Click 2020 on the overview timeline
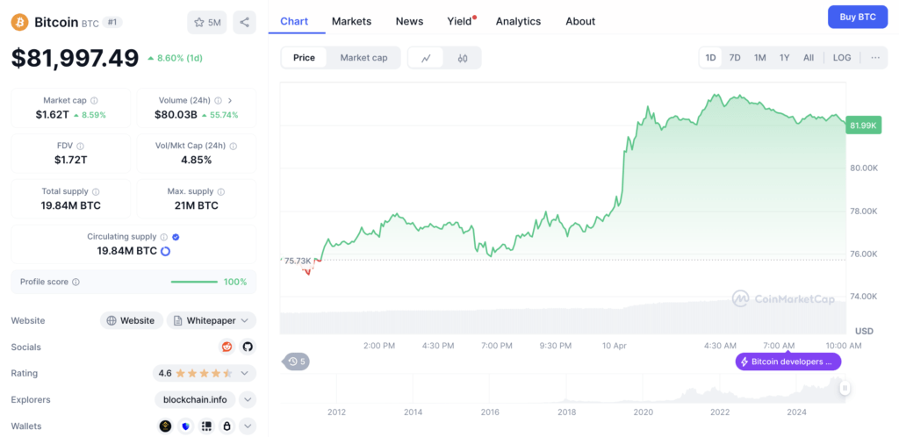The width and height of the screenshot is (899, 437). [644, 412]
